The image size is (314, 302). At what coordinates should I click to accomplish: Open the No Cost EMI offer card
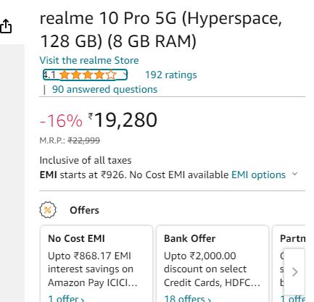click(96, 264)
